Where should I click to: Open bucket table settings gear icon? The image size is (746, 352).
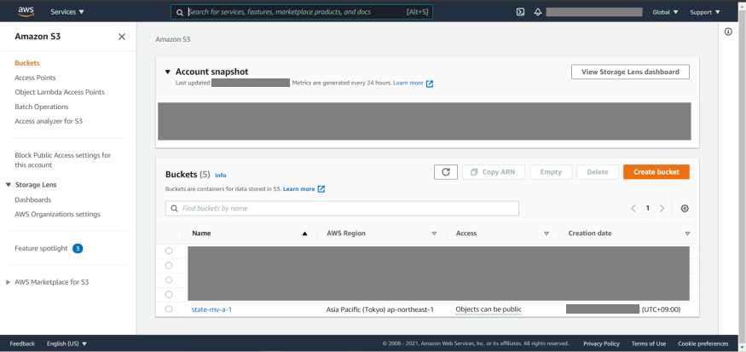coord(685,209)
